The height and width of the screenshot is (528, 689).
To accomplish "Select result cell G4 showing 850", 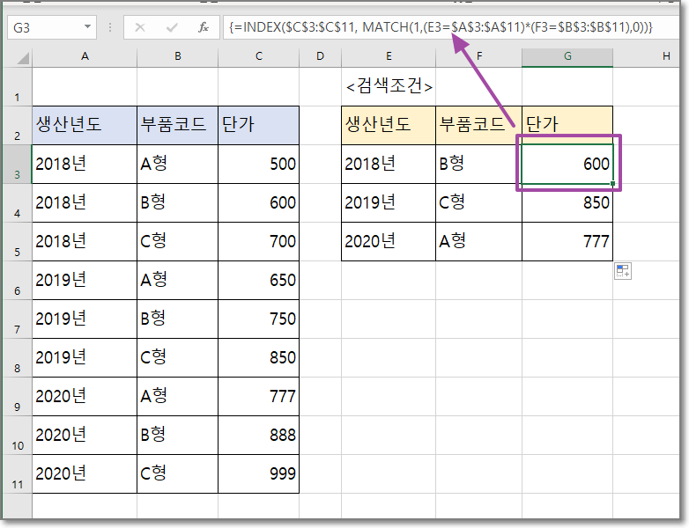I will 567,202.
